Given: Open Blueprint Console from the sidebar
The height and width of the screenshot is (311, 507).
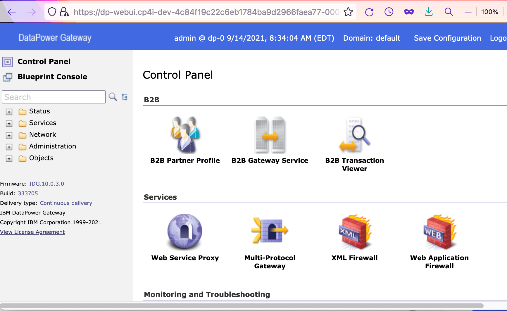Looking at the screenshot, I should 52,77.
